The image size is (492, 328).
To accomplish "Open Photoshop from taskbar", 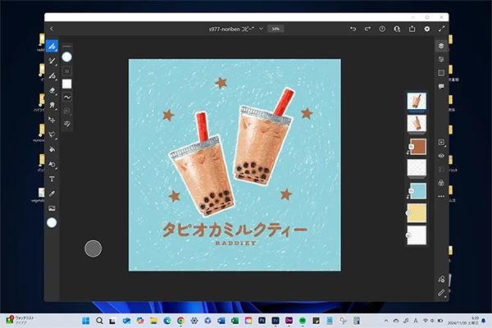I will (x=262, y=321).
